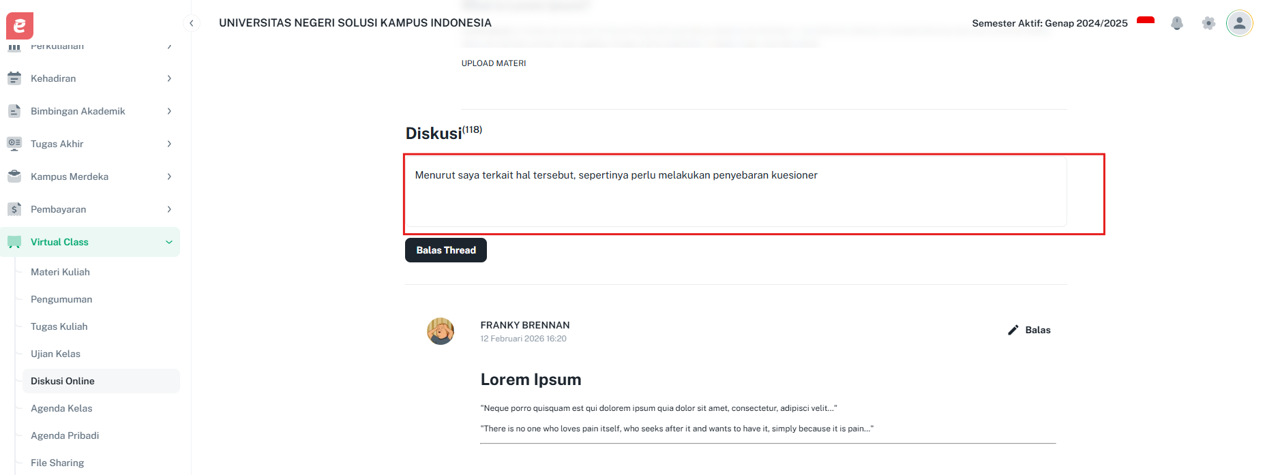This screenshot has width=1265, height=475.
Task: Toggle the sidebar collapse arrow
Action: (x=192, y=22)
